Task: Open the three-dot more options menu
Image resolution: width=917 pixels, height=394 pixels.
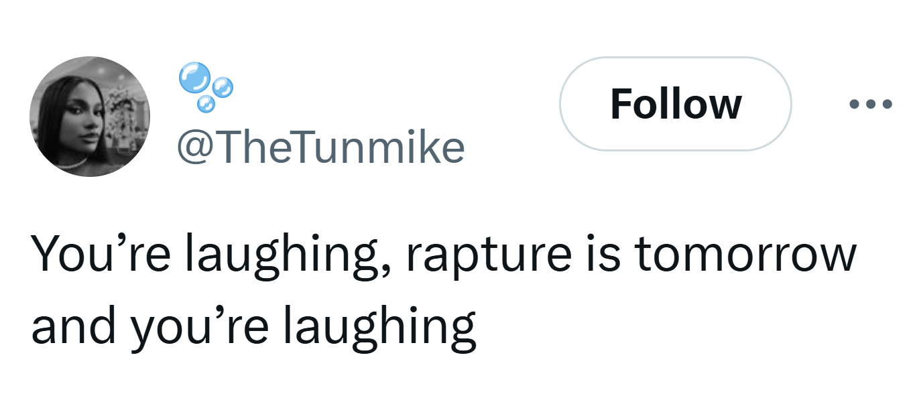Action: pyautogui.click(x=870, y=104)
